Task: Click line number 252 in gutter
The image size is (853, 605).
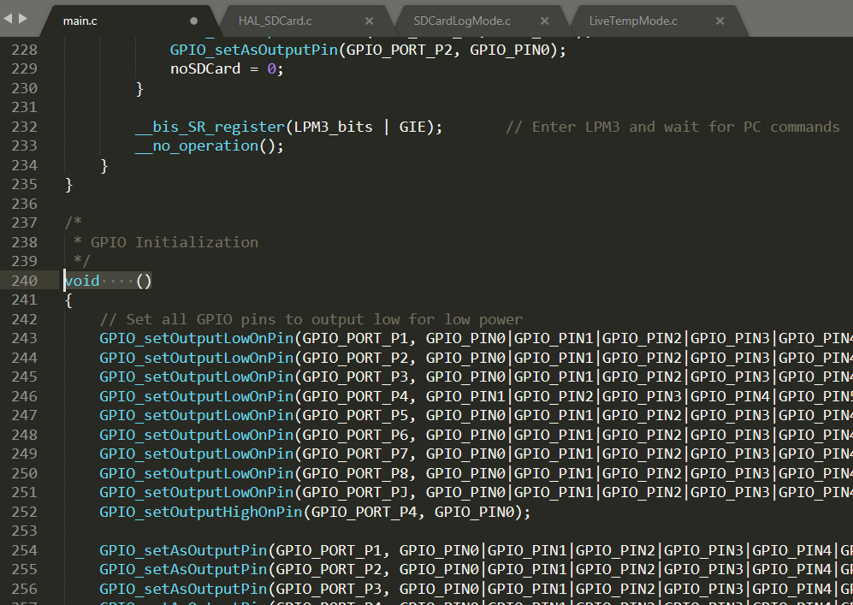Action: pyautogui.click(x=25, y=512)
